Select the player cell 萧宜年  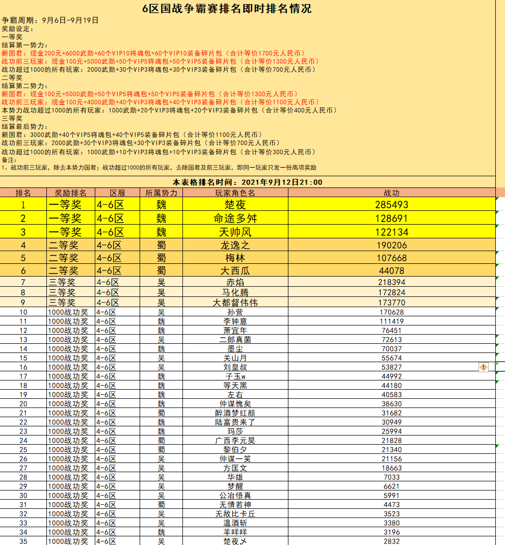(235, 330)
